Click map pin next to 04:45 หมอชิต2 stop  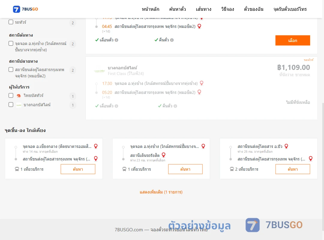199,26
